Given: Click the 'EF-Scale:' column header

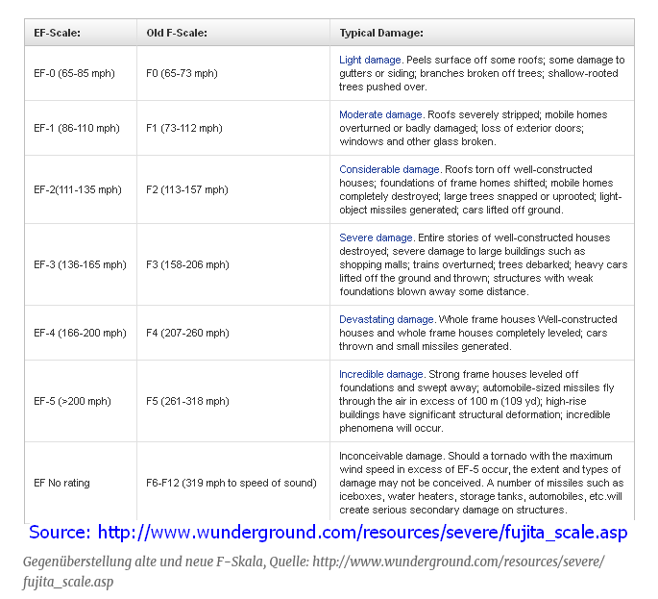Looking at the screenshot, I should [x=57, y=33].
